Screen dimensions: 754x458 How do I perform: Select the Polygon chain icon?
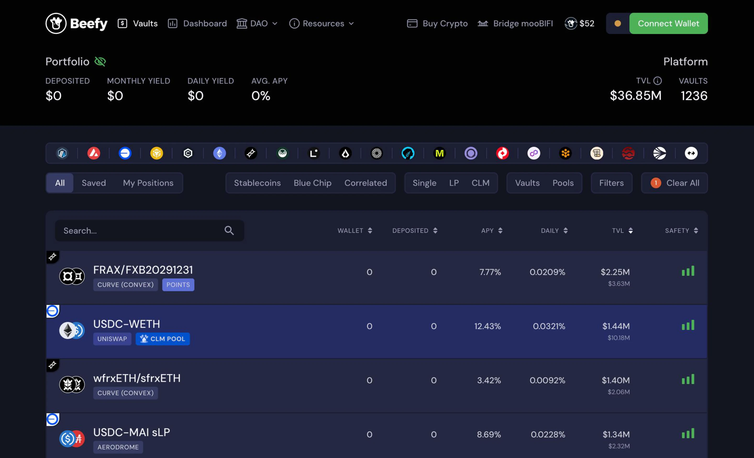point(534,153)
